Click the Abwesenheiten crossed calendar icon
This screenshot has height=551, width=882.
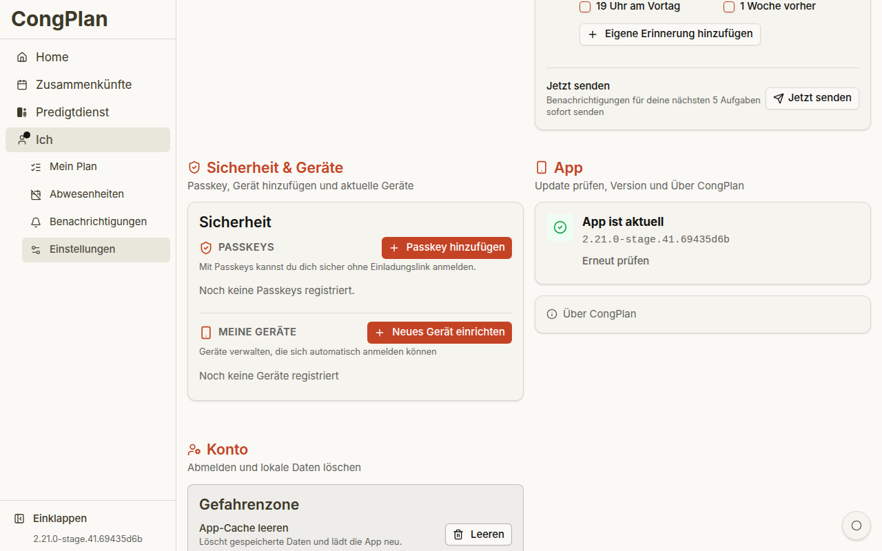point(36,194)
